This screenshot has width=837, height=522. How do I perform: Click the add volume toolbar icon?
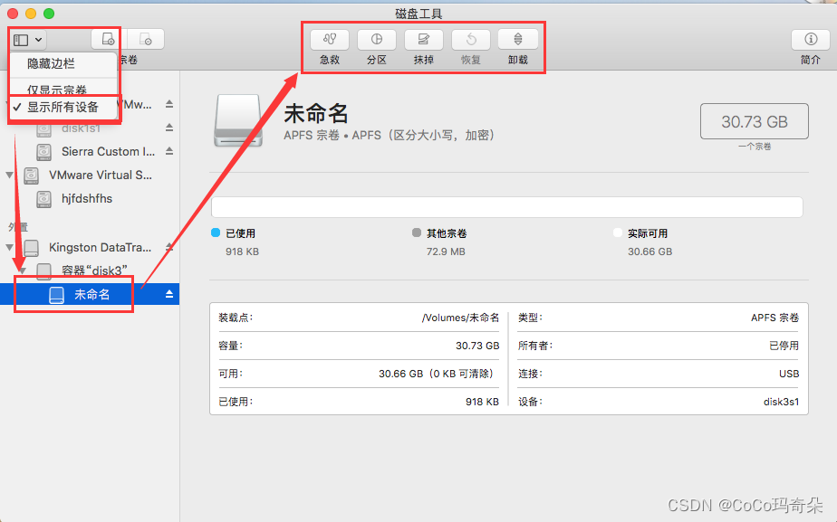pos(109,40)
